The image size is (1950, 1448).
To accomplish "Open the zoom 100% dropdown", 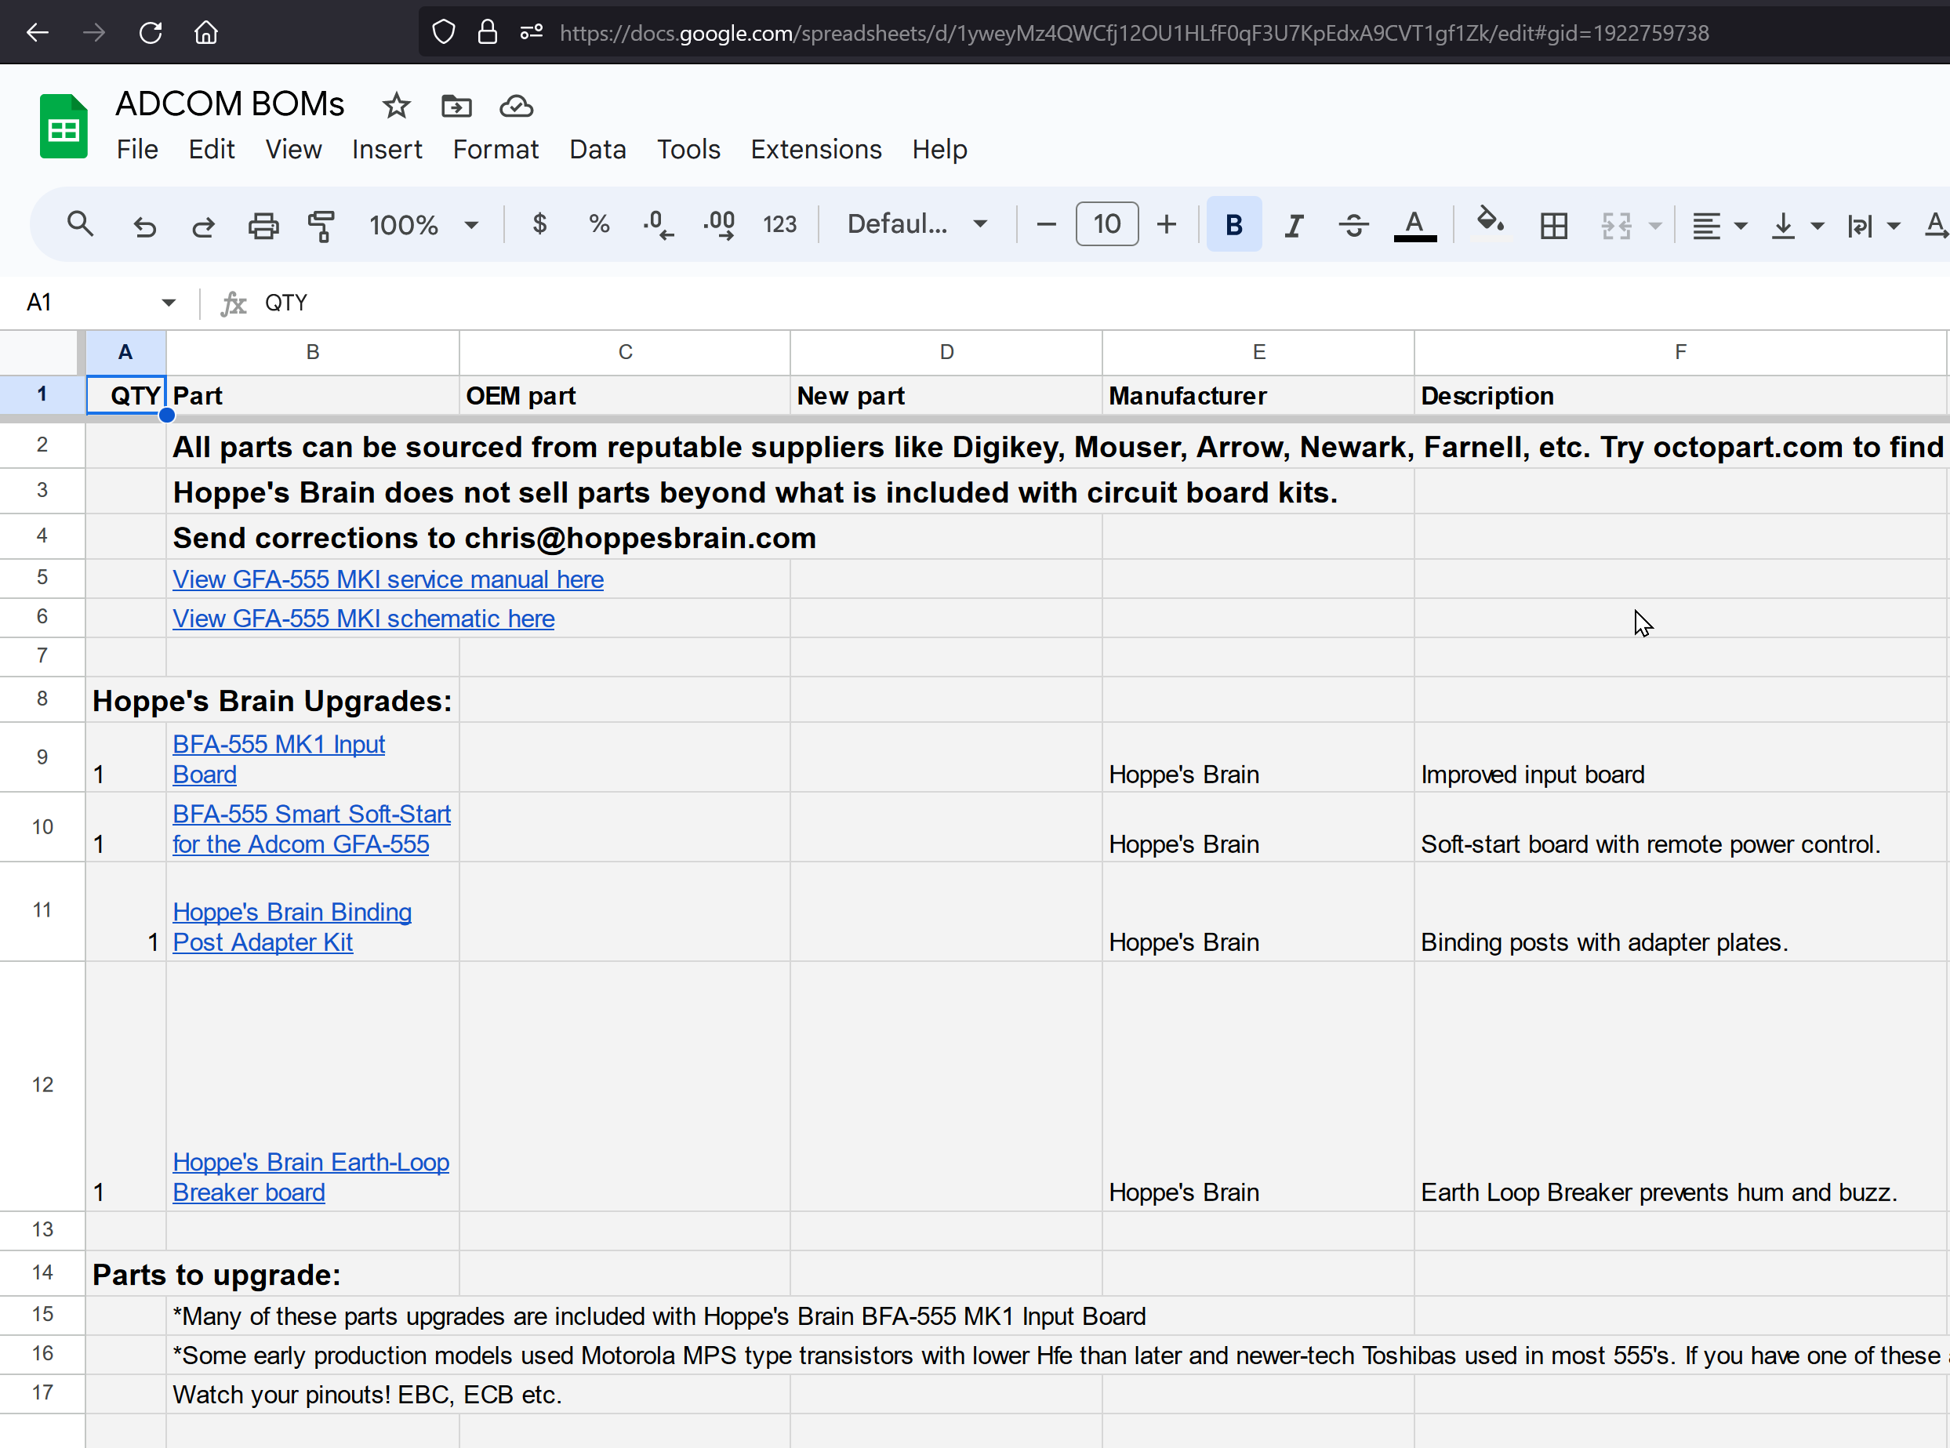I will [423, 225].
